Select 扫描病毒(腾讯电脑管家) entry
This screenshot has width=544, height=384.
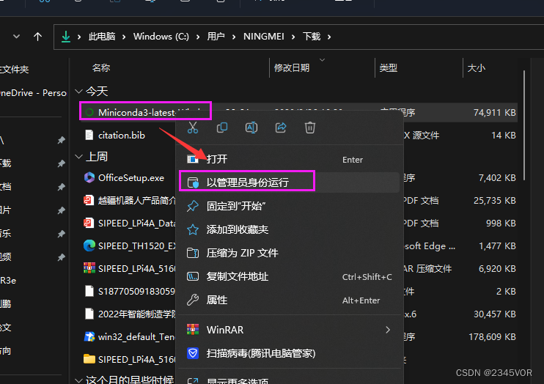click(x=290, y=353)
